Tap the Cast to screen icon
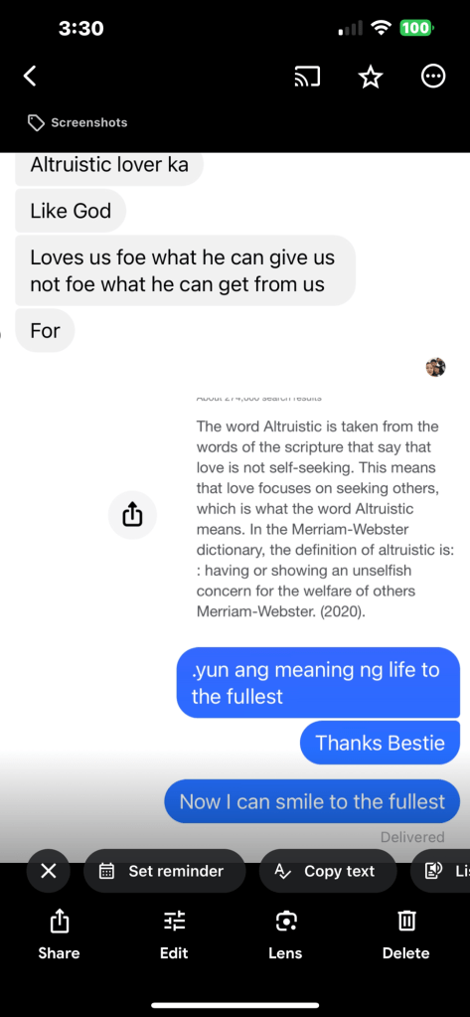The image size is (470, 1017). (x=307, y=78)
